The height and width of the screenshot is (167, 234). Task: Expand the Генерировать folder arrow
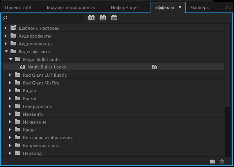[10, 106]
